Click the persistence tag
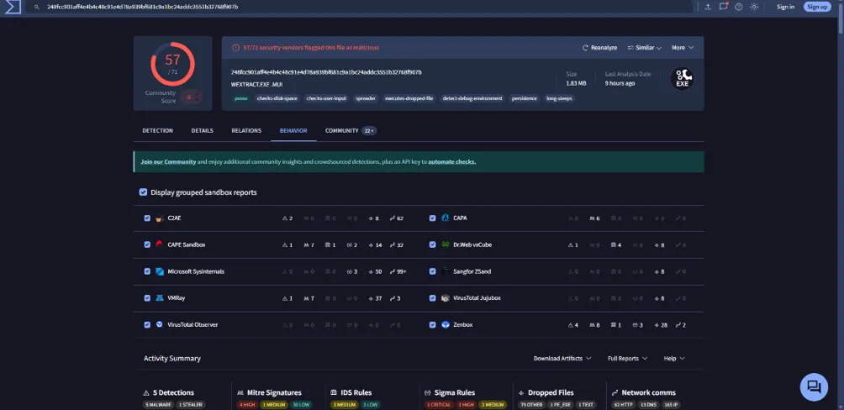Image resolution: width=844 pixels, height=410 pixels. [x=525, y=98]
